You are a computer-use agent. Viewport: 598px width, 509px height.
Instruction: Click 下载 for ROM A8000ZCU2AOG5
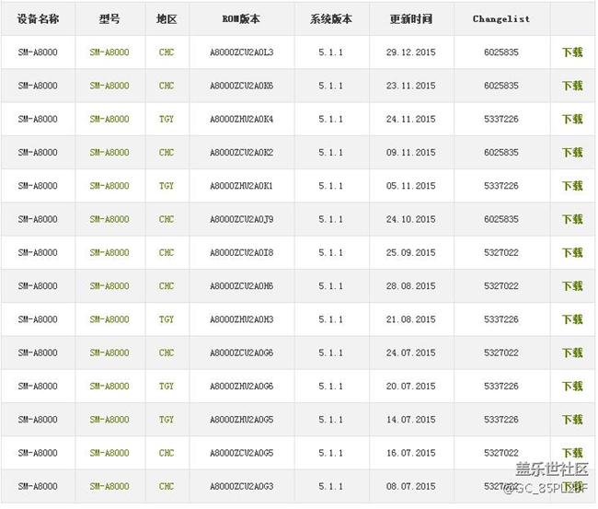[572, 453]
